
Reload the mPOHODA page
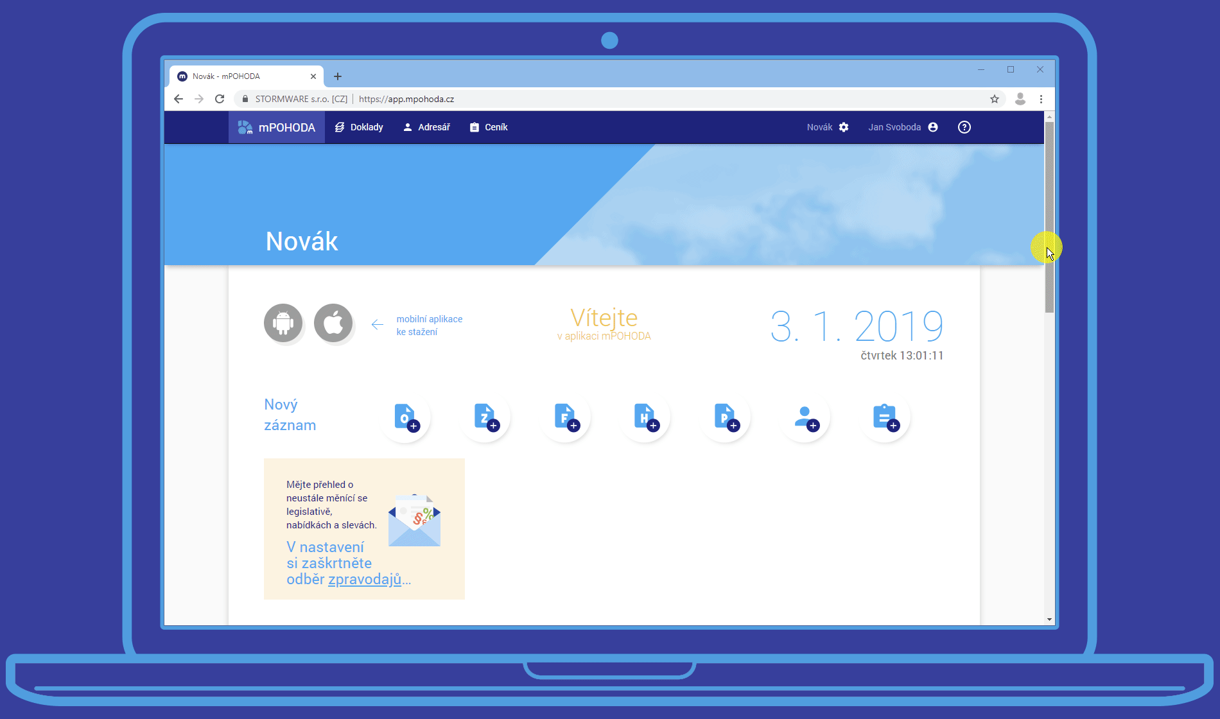[220, 99]
